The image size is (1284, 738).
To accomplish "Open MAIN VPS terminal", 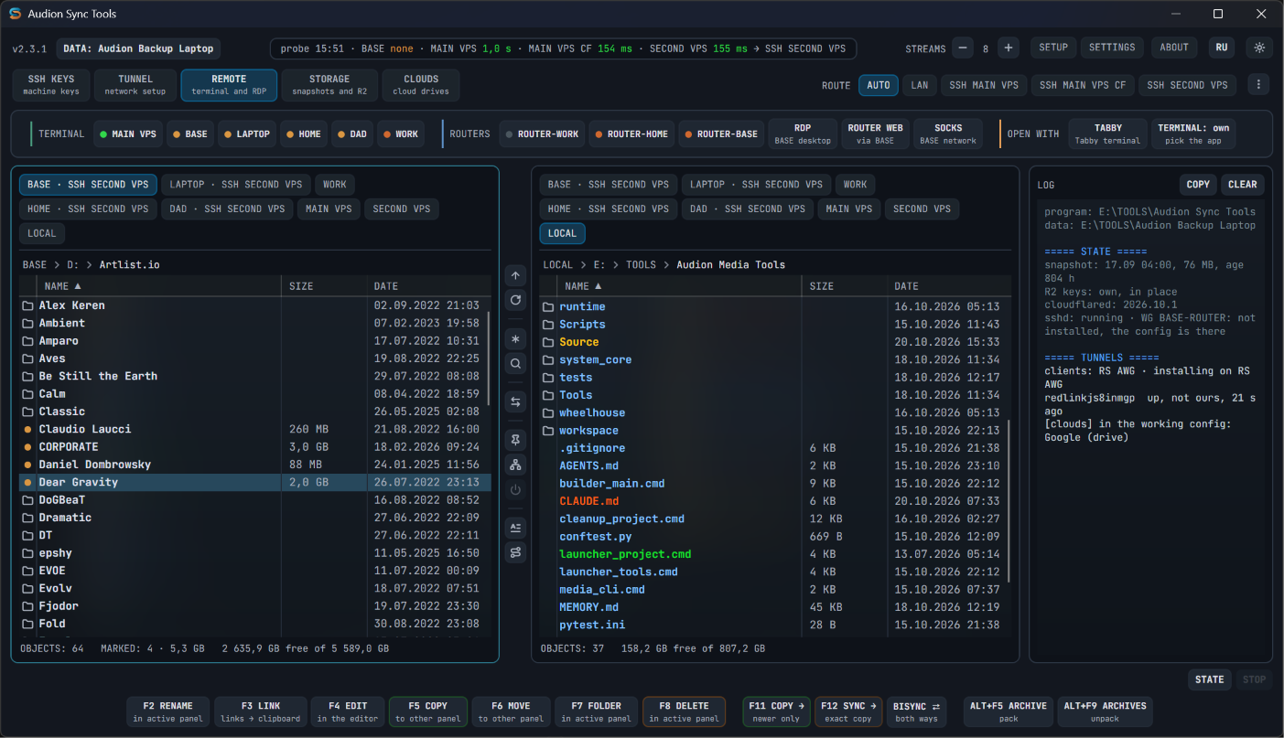I will (x=127, y=134).
